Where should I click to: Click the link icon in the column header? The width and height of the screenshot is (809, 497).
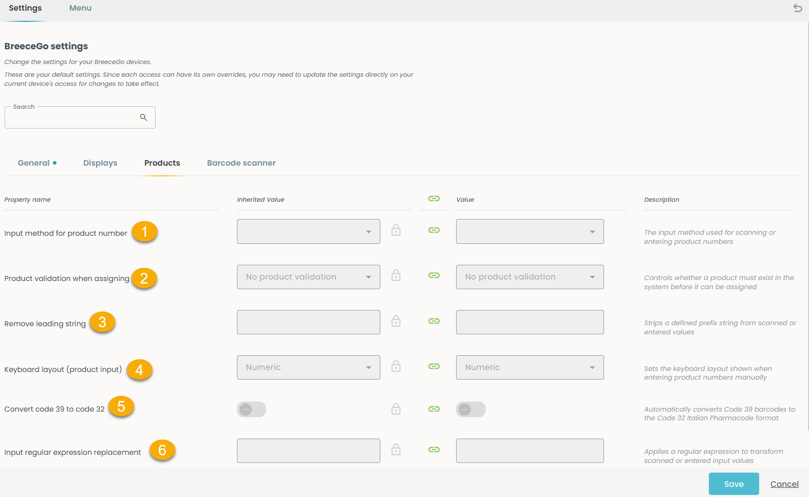click(434, 199)
